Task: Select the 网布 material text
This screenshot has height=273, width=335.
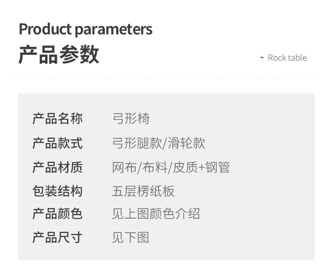Action: tap(124, 167)
